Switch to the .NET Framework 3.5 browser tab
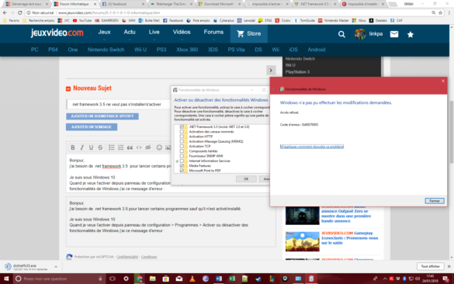Image resolution: width=454 pixels, height=284 pixels. [315, 4]
